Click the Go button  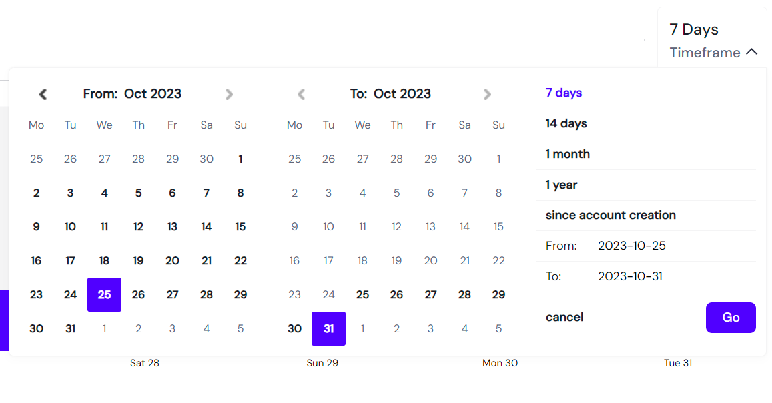[731, 318]
